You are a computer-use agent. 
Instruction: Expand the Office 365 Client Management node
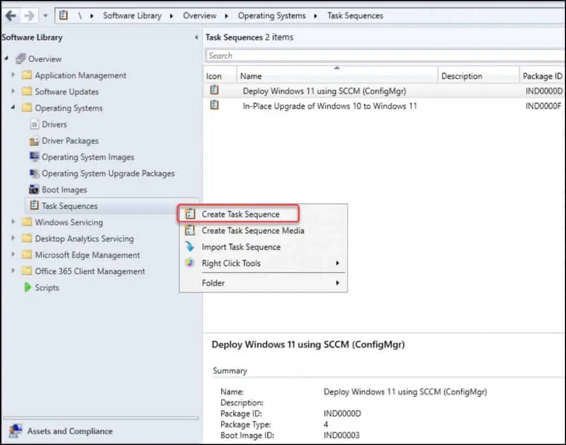coord(13,270)
